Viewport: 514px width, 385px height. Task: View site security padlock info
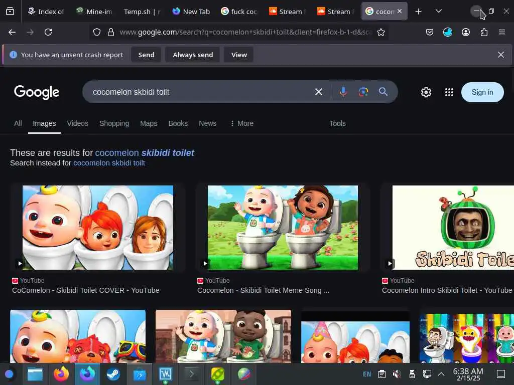coord(111,32)
